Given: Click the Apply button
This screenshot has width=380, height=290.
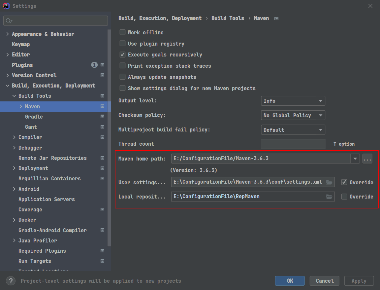Looking at the screenshot, I should 359,281.
